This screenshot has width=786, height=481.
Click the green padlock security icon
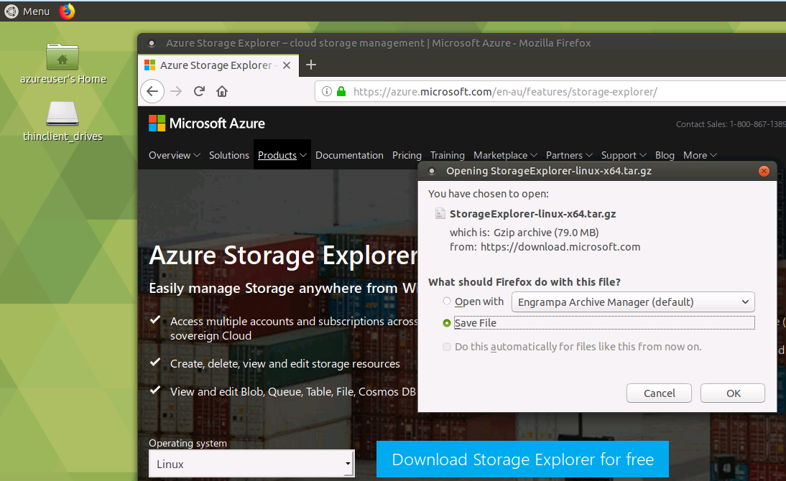341,91
